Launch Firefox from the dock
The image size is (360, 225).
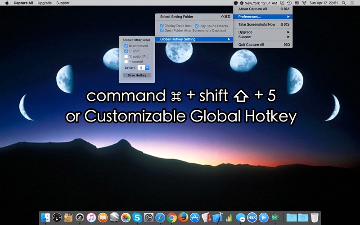coord(183,218)
